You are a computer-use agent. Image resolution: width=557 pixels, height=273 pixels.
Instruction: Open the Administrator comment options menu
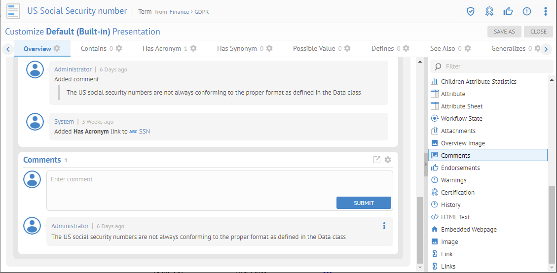pyautogui.click(x=384, y=226)
